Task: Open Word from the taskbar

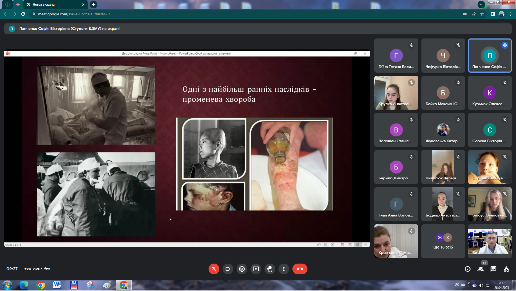Action: pos(57,285)
